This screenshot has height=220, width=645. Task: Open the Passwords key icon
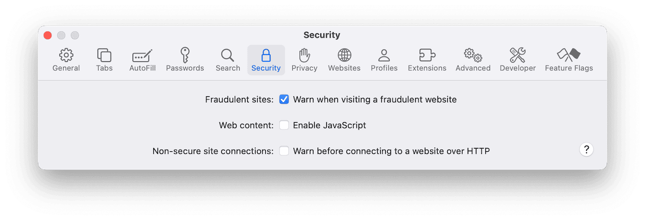(185, 55)
